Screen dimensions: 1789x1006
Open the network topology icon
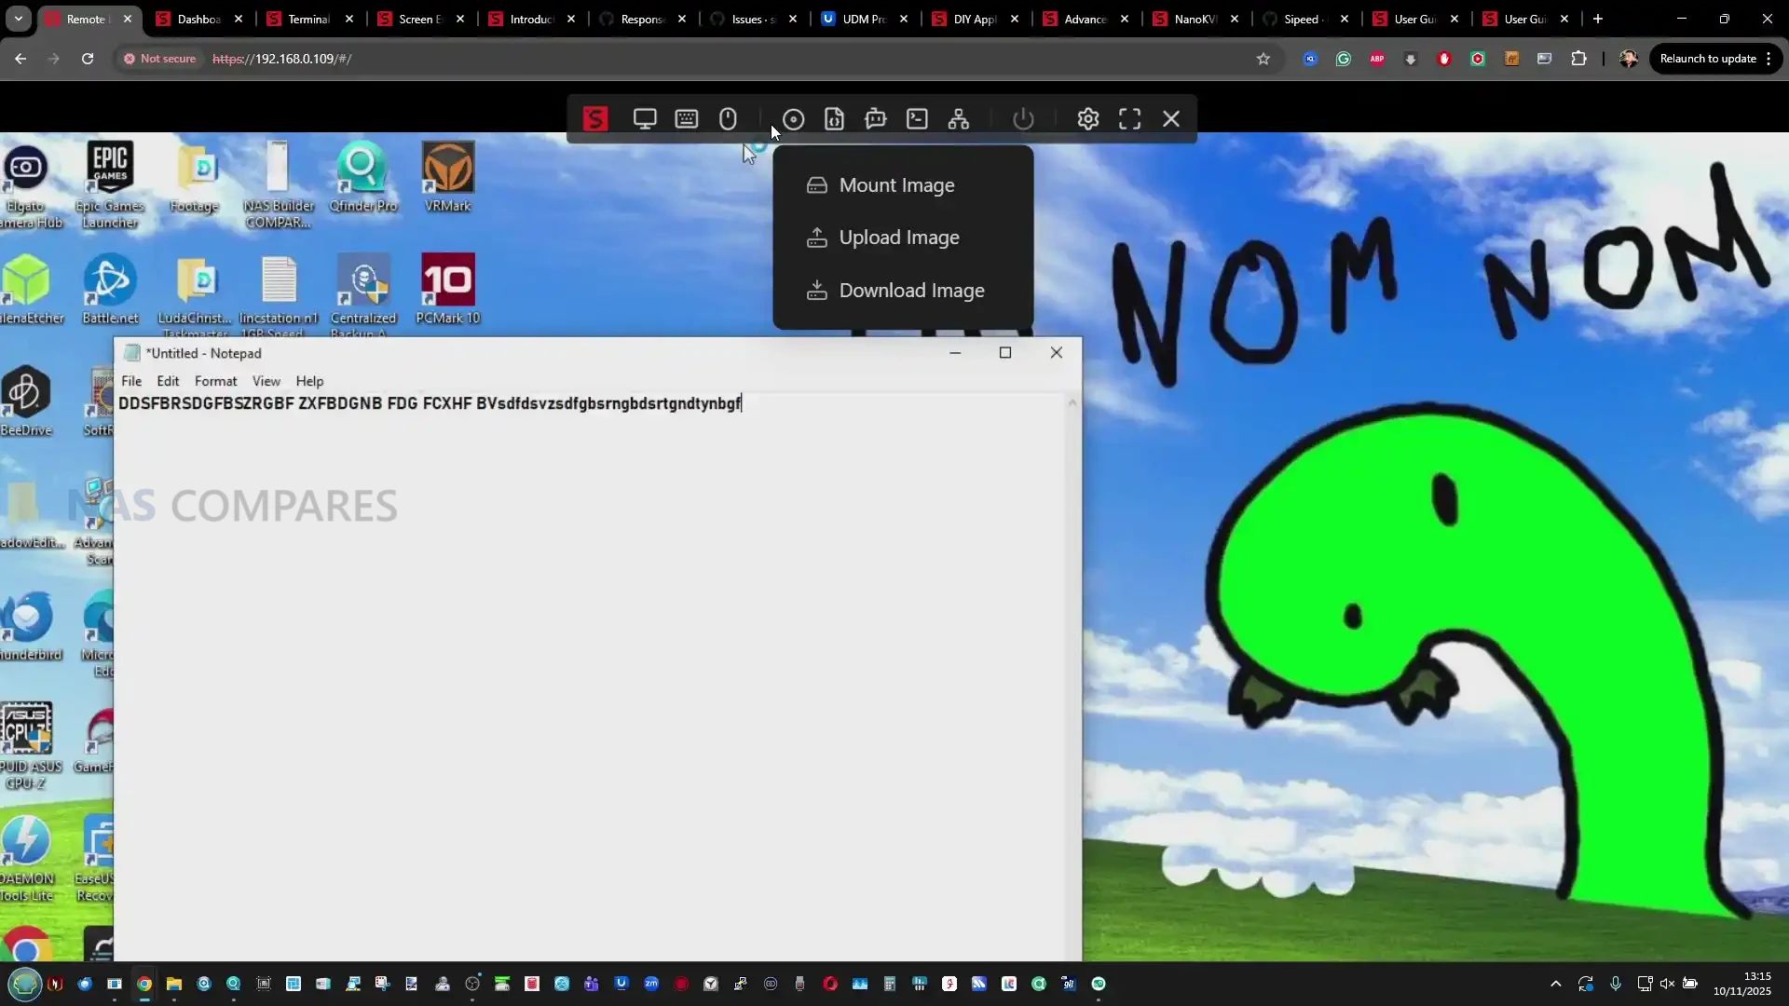point(958,119)
